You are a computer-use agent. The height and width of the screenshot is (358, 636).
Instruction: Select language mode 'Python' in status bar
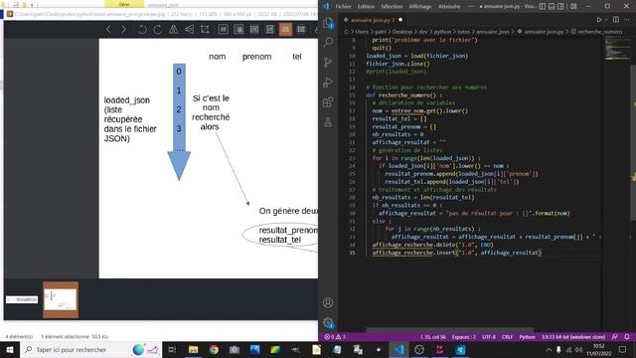[x=528, y=337]
